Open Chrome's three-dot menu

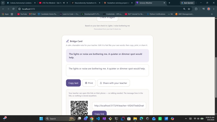coord(214,9)
